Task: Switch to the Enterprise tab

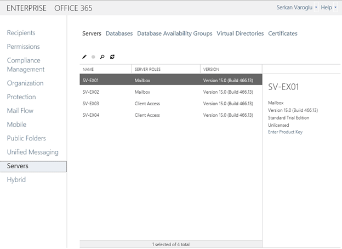Action: tap(26, 8)
